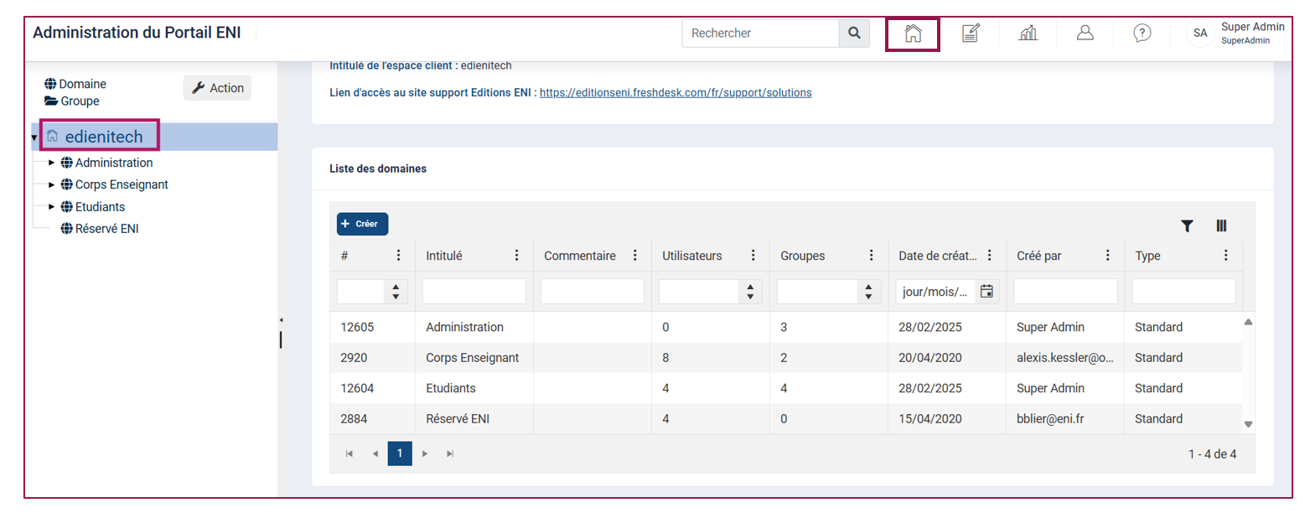
Task: Open the user profile icon
Action: [x=1085, y=33]
